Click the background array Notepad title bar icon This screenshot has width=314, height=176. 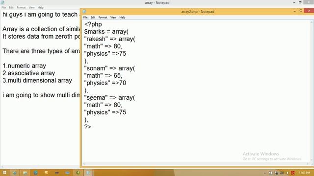[2, 2]
